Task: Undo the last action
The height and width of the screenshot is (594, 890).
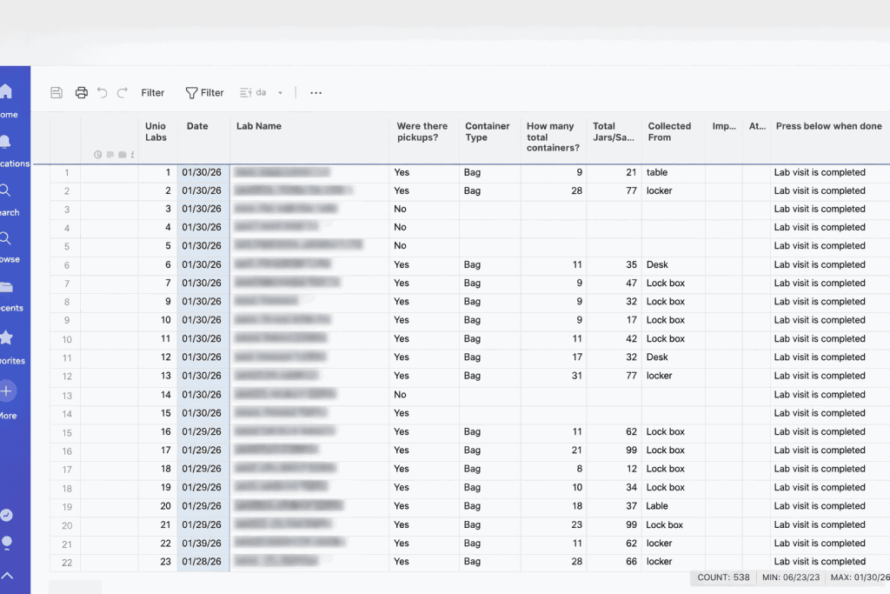Action: [103, 92]
